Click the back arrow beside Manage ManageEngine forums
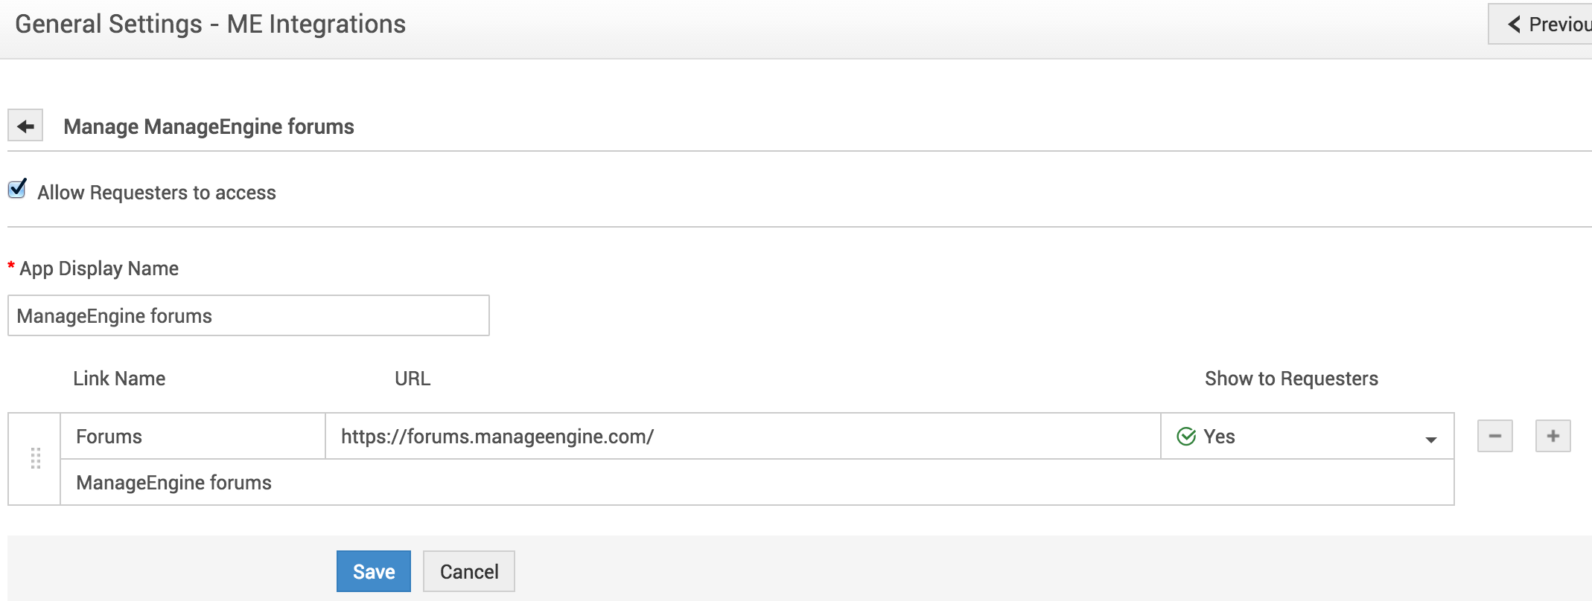The width and height of the screenshot is (1592, 601). click(x=25, y=126)
